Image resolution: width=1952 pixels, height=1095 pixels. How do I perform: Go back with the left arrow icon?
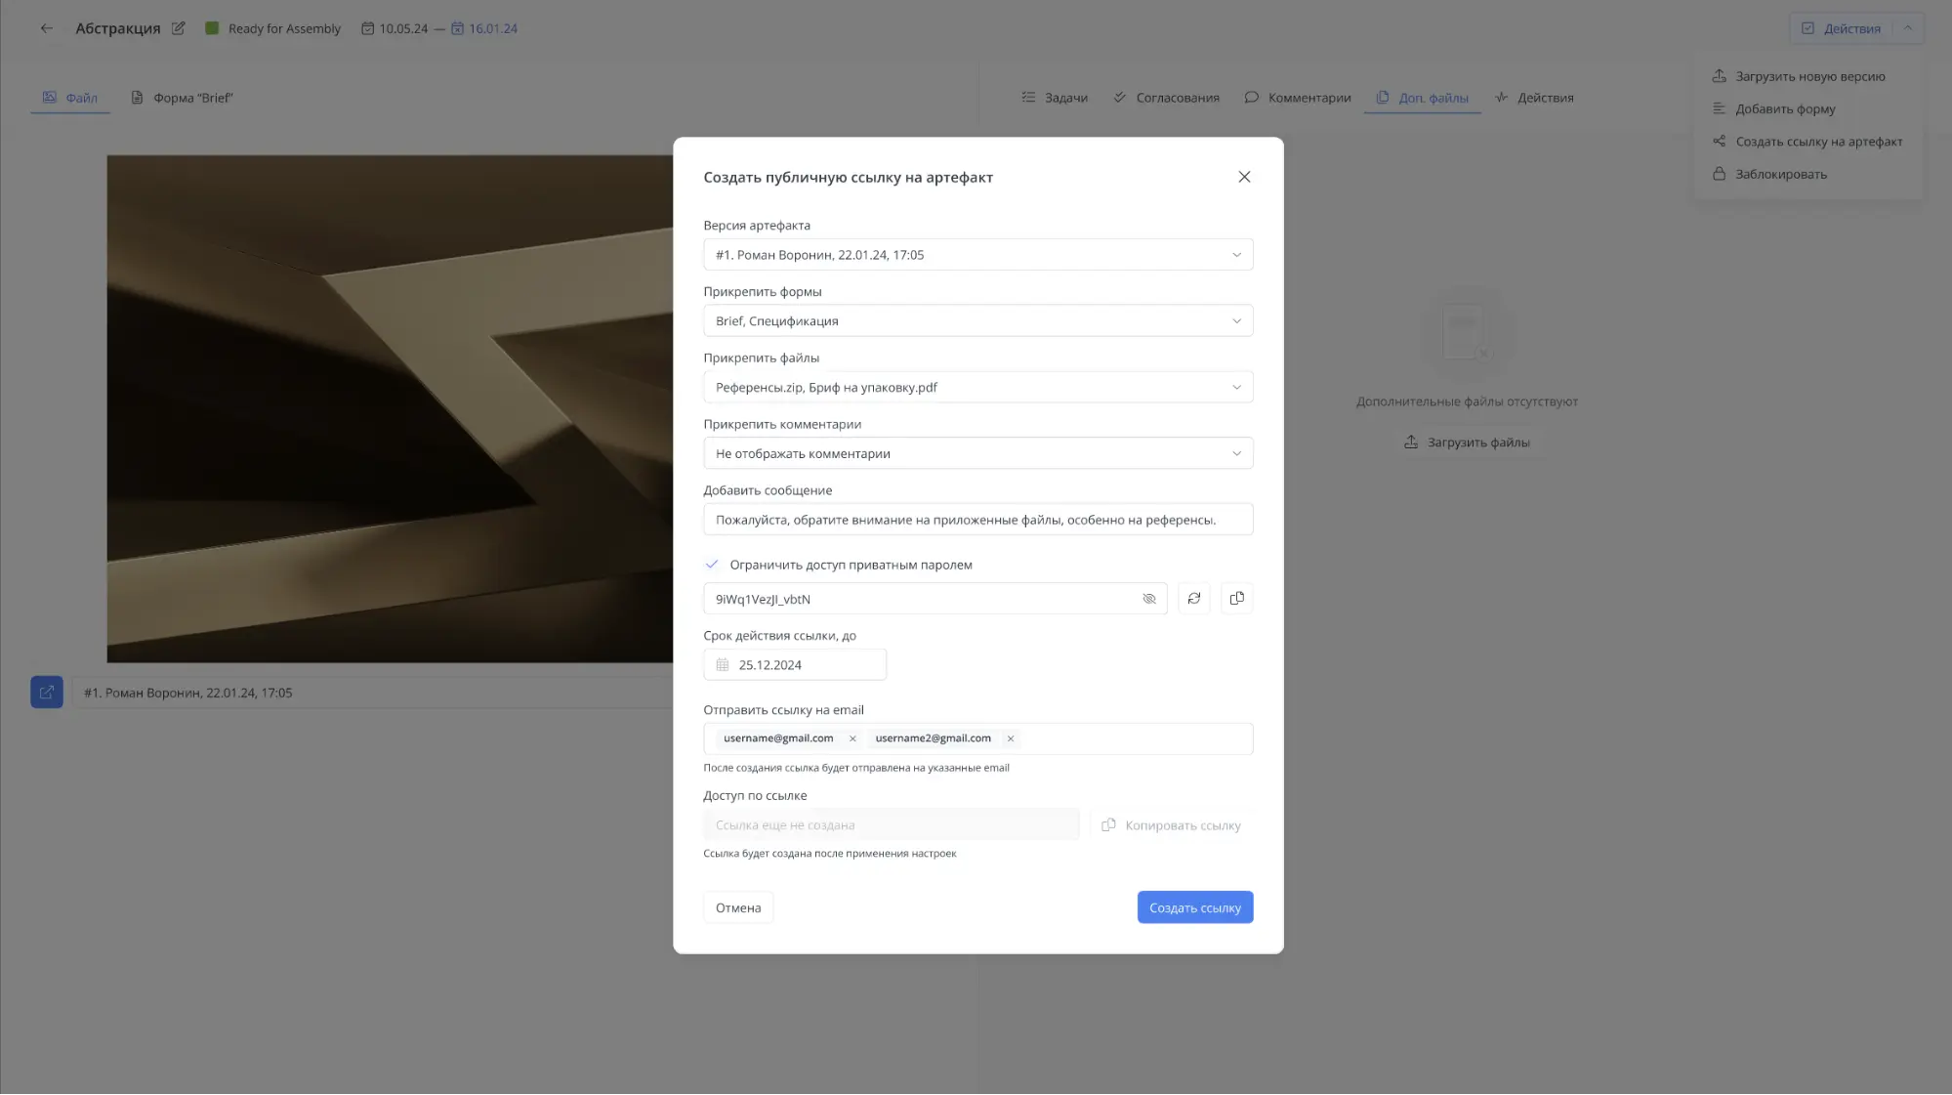click(46, 28)
